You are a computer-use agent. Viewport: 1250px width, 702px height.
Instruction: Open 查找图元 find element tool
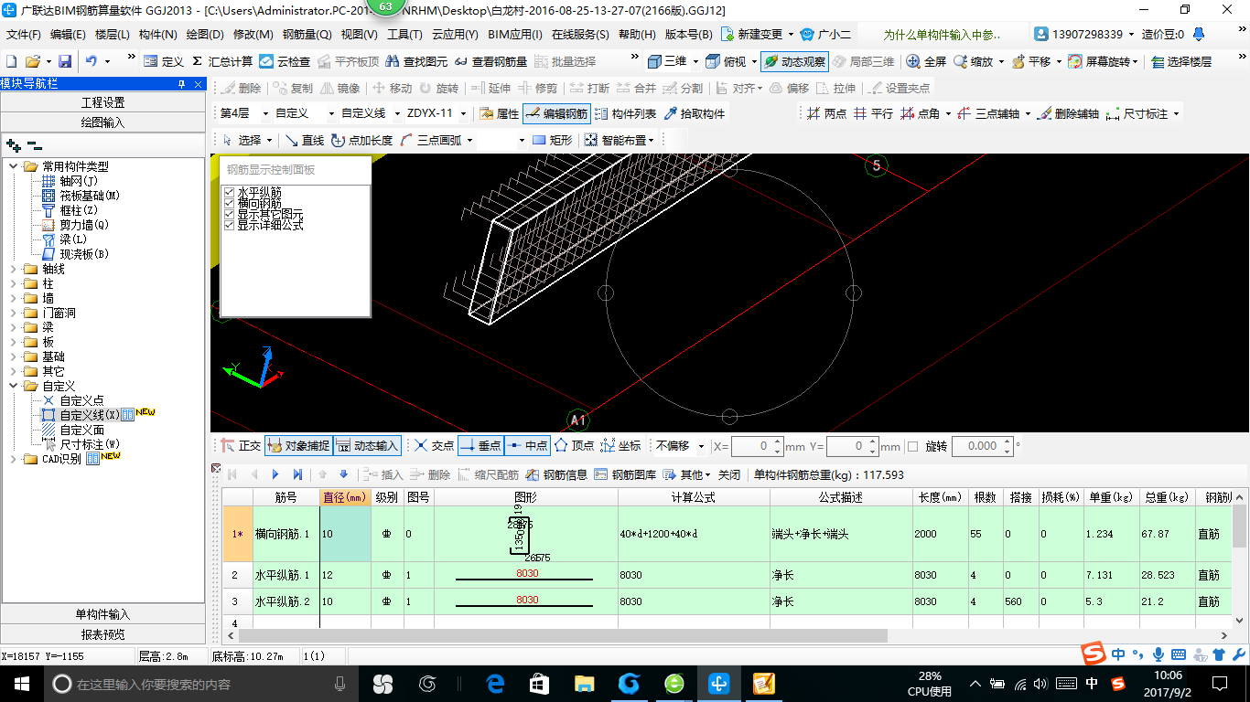[x=417, y=61]
